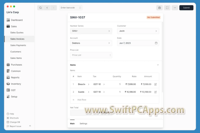Open Dashboard from the sidebar

(x=17, y=20)
